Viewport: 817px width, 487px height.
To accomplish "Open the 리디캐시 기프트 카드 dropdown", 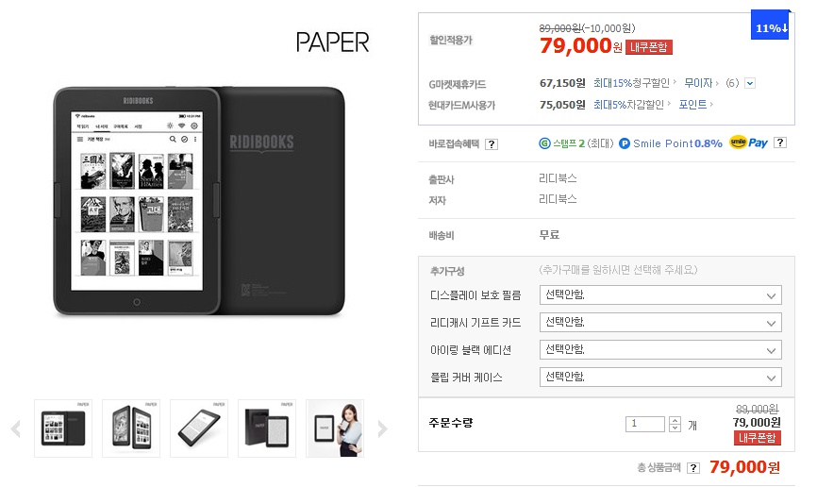I will 660,322.
